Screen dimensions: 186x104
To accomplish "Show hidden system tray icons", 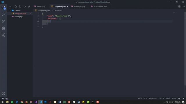I will click(x=165, y=102).
